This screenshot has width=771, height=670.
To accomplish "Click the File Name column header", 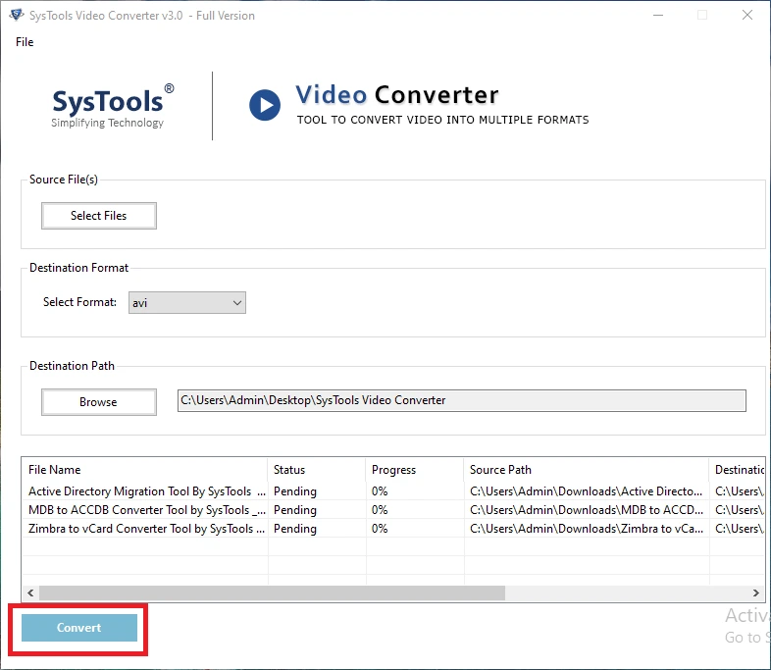I will pyautogui.click(x=55, y=470).
